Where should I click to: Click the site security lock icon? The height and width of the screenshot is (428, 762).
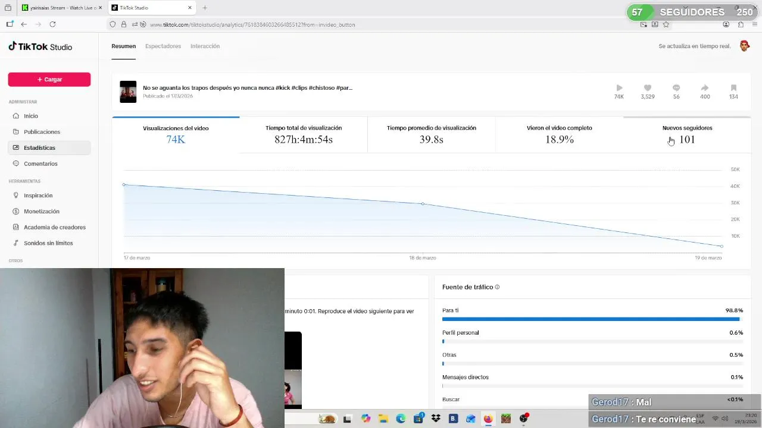click(x=124, y=24)
